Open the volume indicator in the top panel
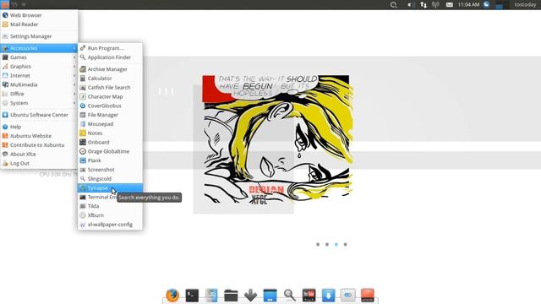 point(411,5)
